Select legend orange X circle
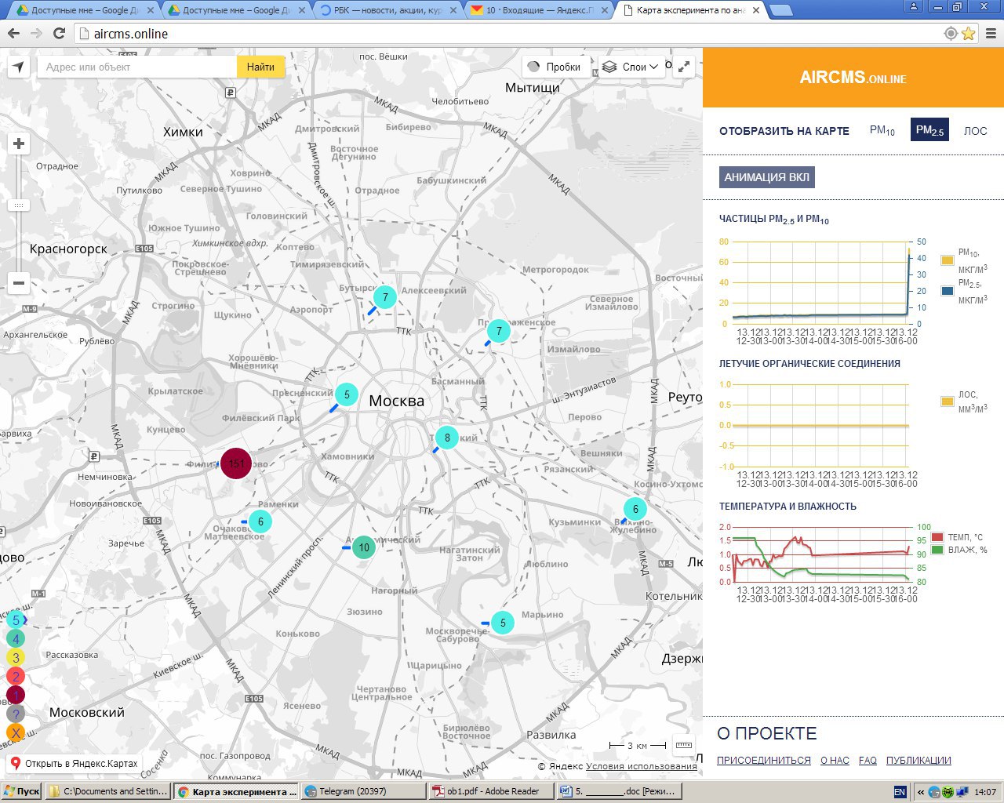1004x803 pixels. [16, 733]
